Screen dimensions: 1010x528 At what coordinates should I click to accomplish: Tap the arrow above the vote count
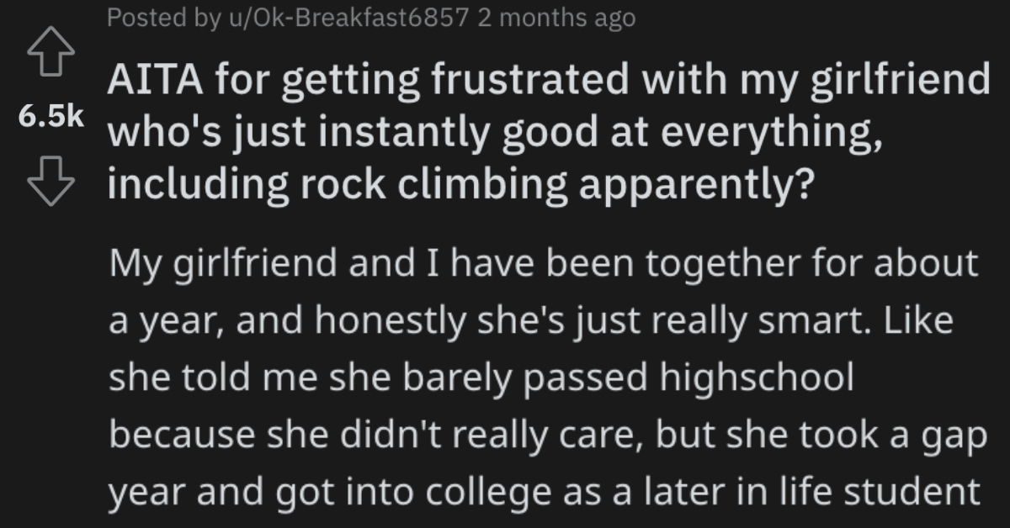click(x=50, y=52)
